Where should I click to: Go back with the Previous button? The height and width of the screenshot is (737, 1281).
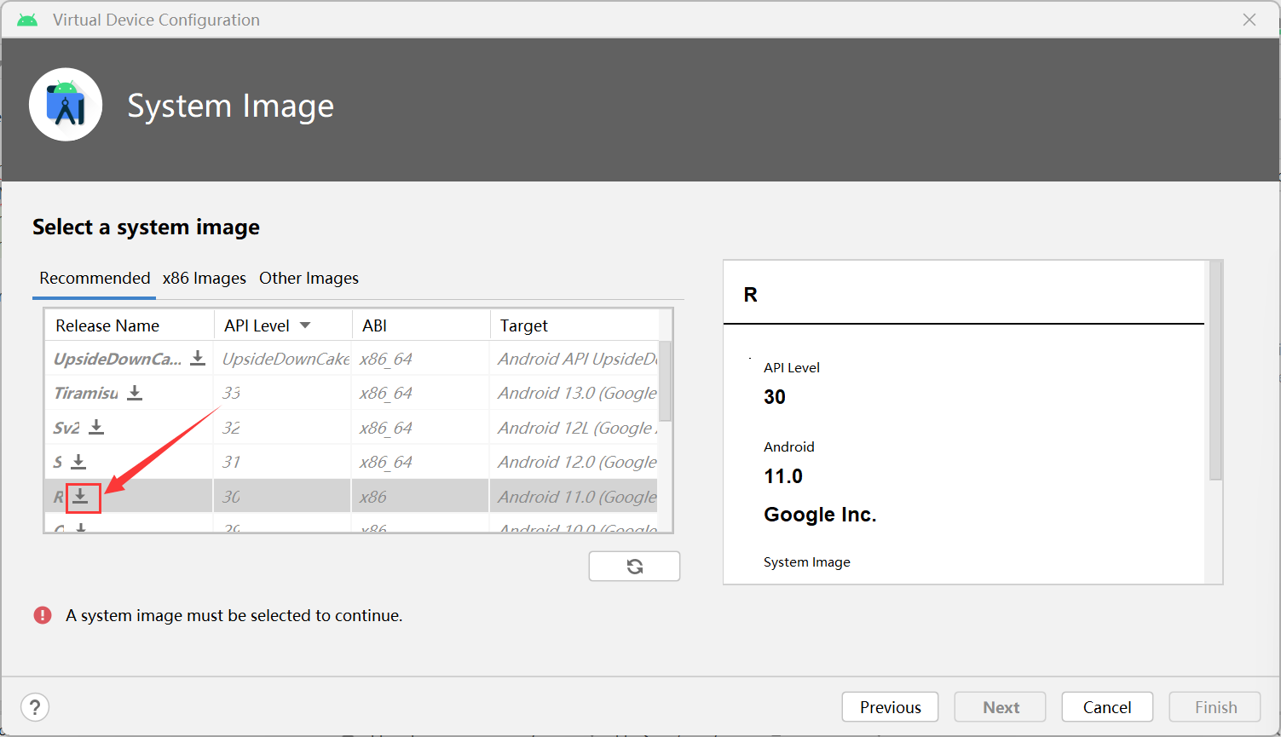coord(890,707)
